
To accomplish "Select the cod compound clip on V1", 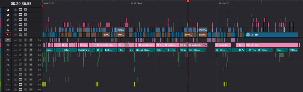I will [x=272, y=34].
